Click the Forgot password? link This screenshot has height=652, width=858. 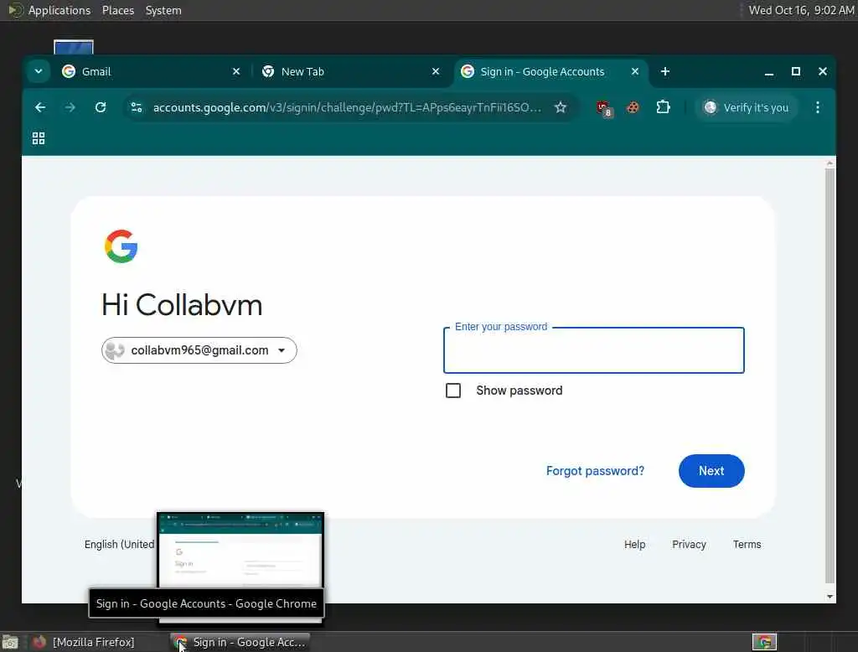pyautogui.click(x=596, y=471)
